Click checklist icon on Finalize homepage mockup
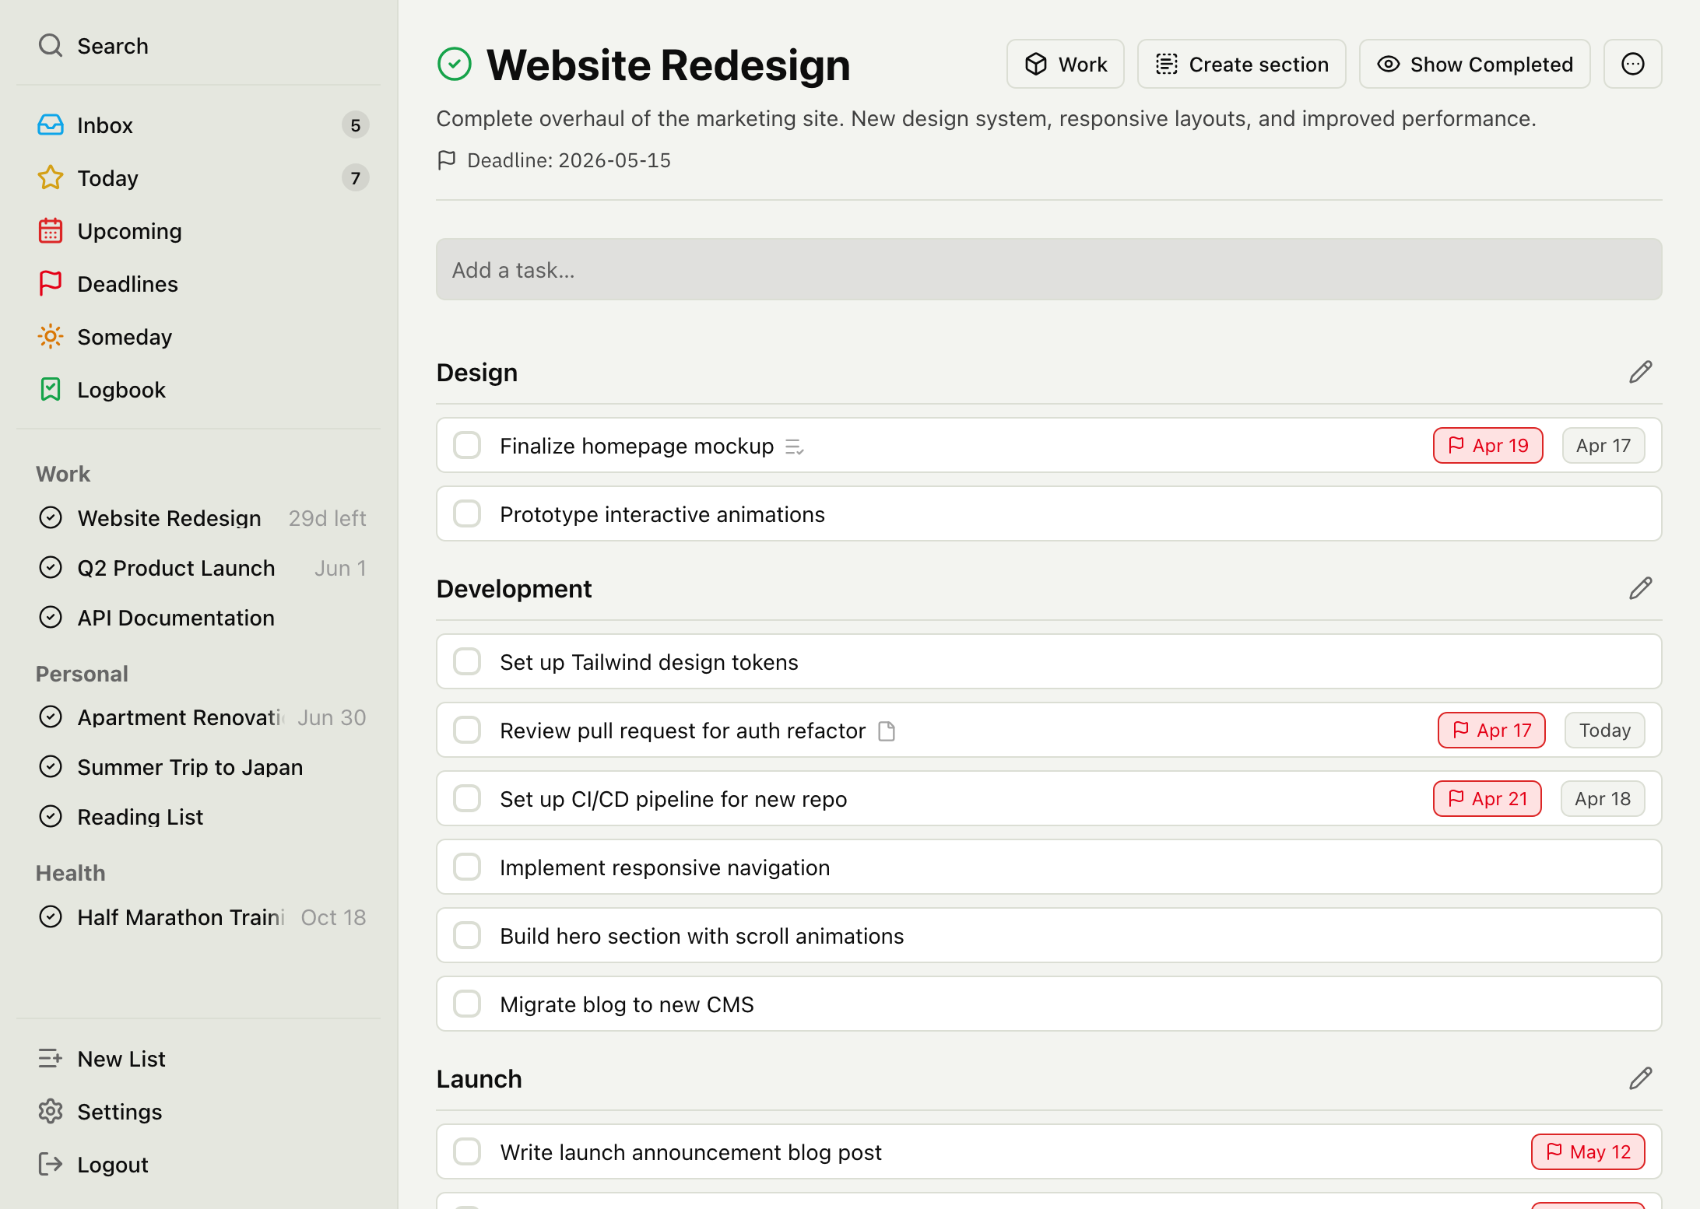The image size is (1700, 1209). [795, 447]
